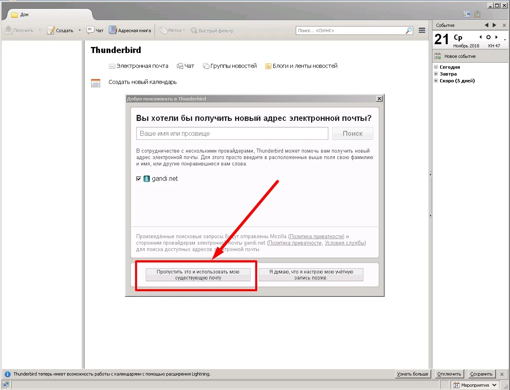Image resolution: width=510 pixels, height=390 pixels.
Task: Open the small dropdown arrow above КН 47
Action: coord(505,40)
